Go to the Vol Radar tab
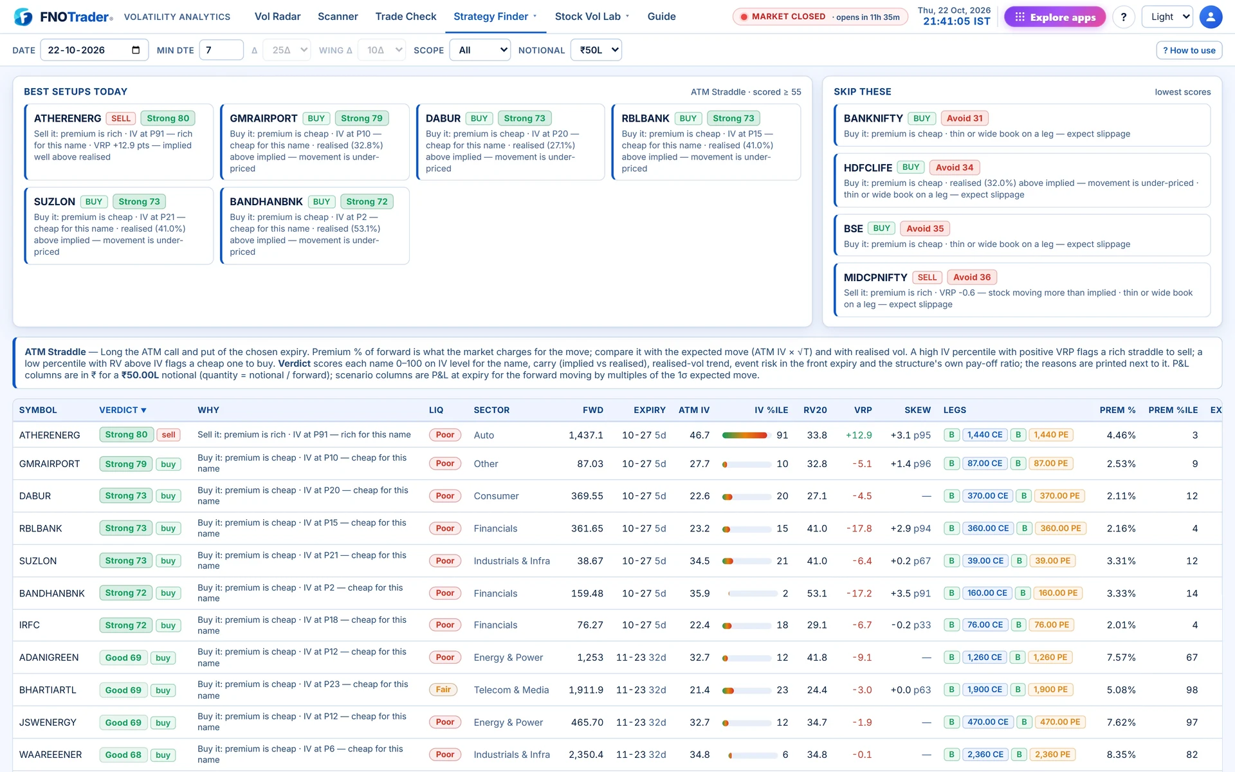This screenshot has height=772, width=1235. click(277, 17)
